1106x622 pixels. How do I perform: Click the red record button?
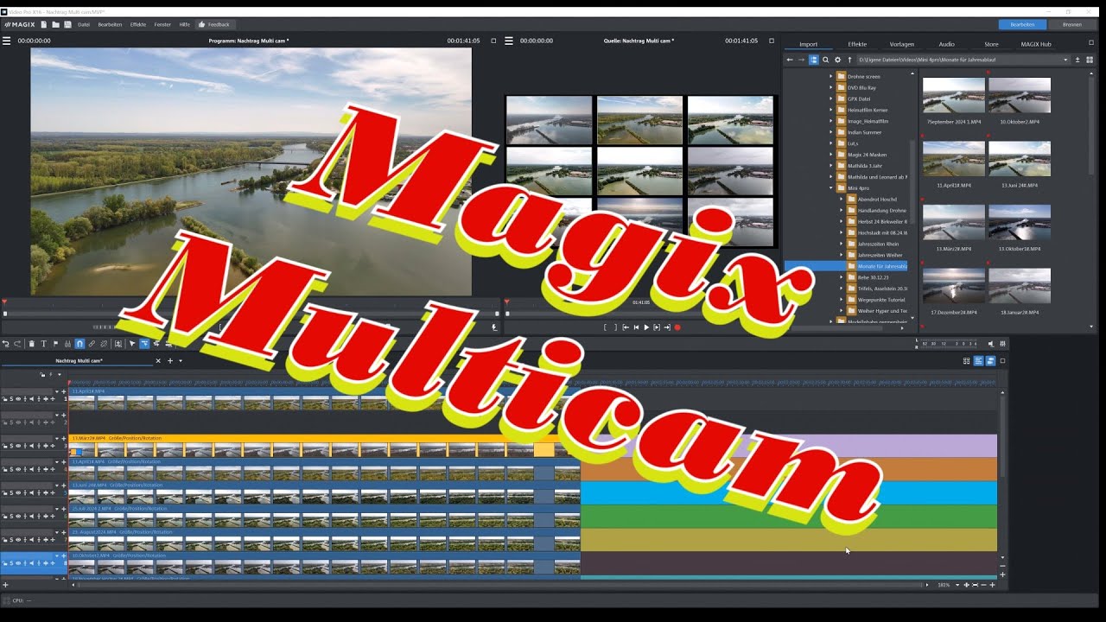pyautogui.click(x=677, y=327)
